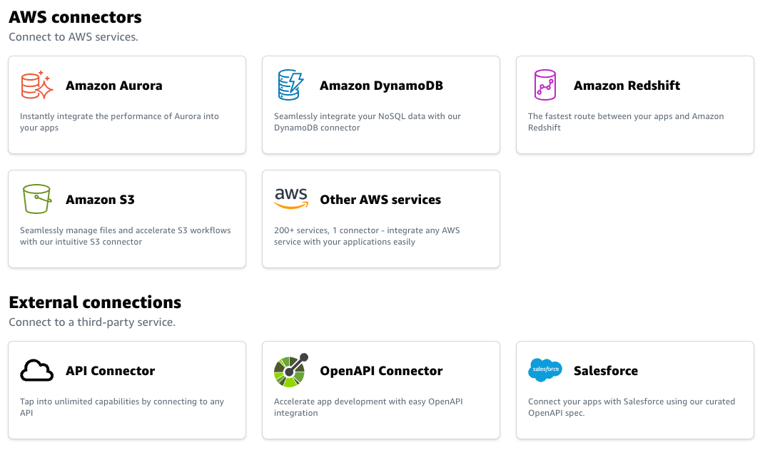Open the Salesforce connector card

pyautogui.click(x=634, y=390)
